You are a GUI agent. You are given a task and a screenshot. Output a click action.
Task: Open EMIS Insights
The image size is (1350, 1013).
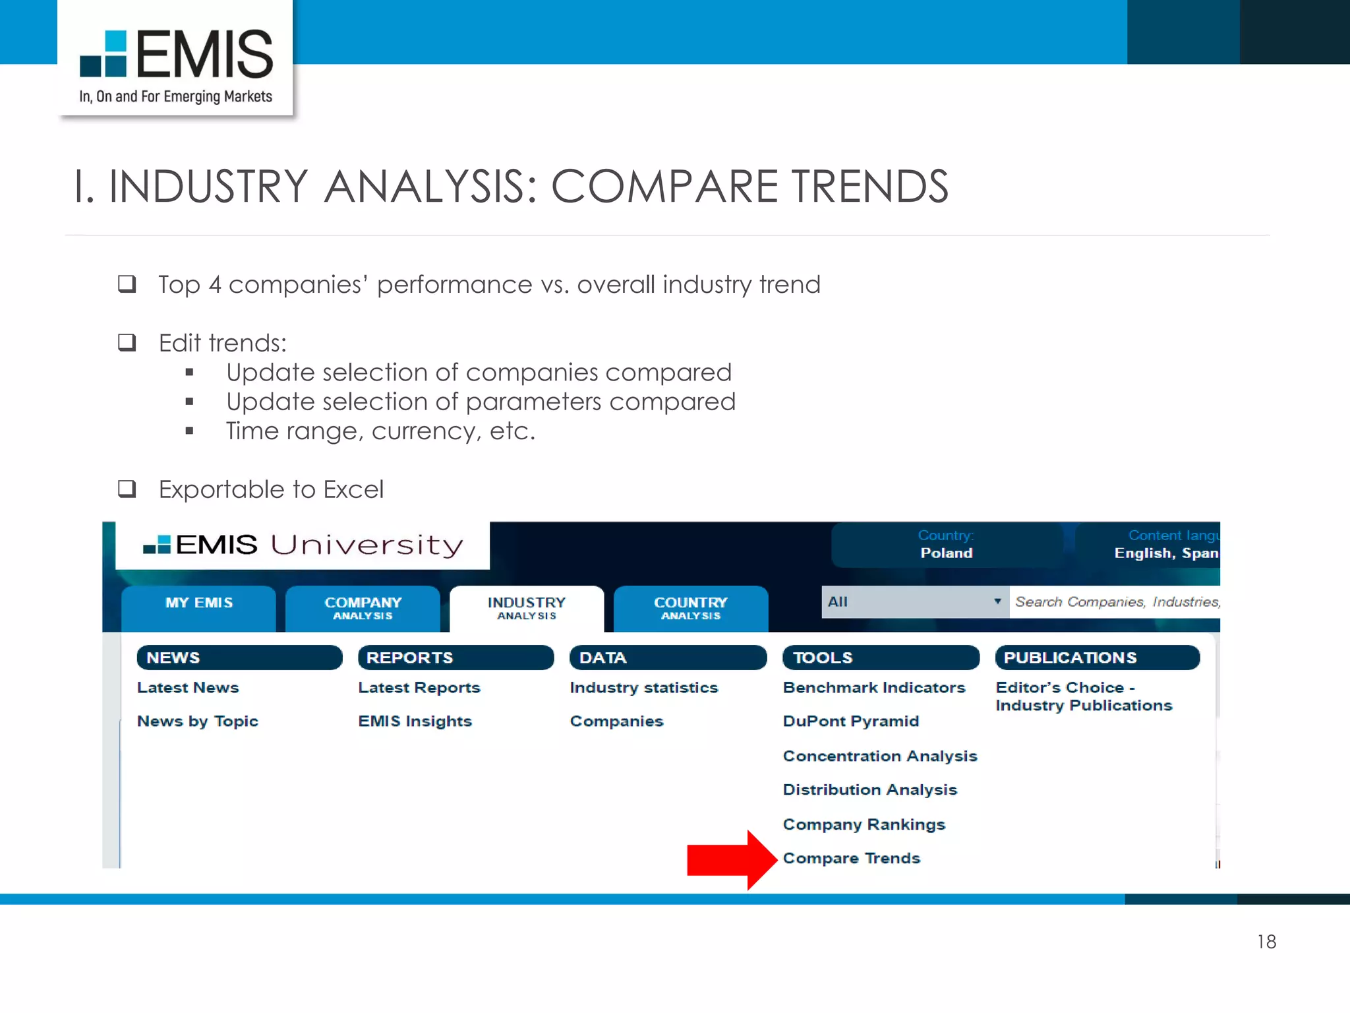tap(415, 721)
